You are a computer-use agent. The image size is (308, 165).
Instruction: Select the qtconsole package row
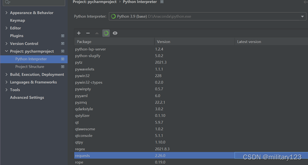(191, 136)
